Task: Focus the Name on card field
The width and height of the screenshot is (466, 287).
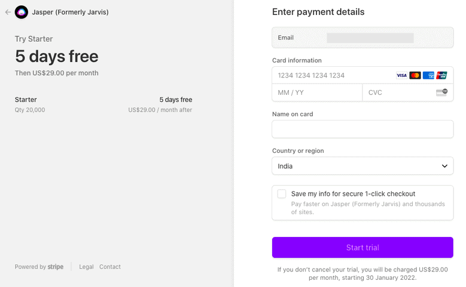Action: click(363, 129)
